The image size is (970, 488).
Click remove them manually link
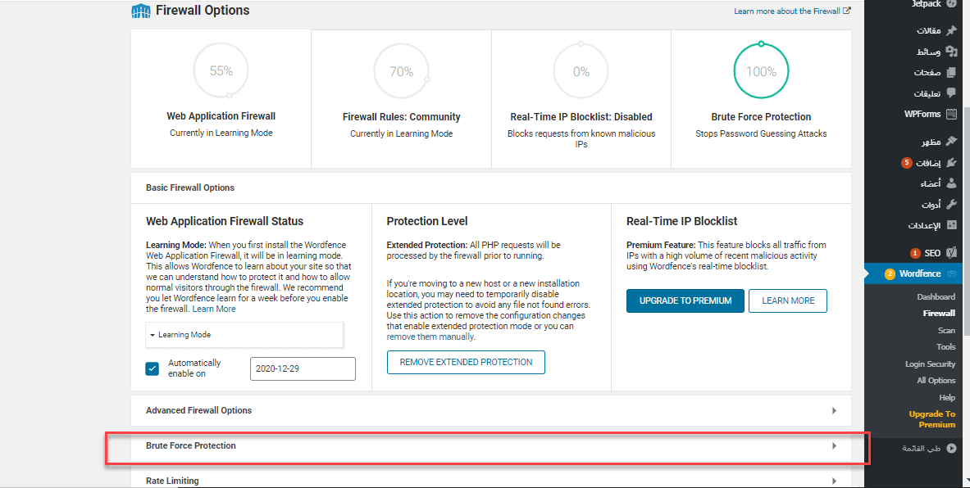pyautogui.click(x=430, y=337)
